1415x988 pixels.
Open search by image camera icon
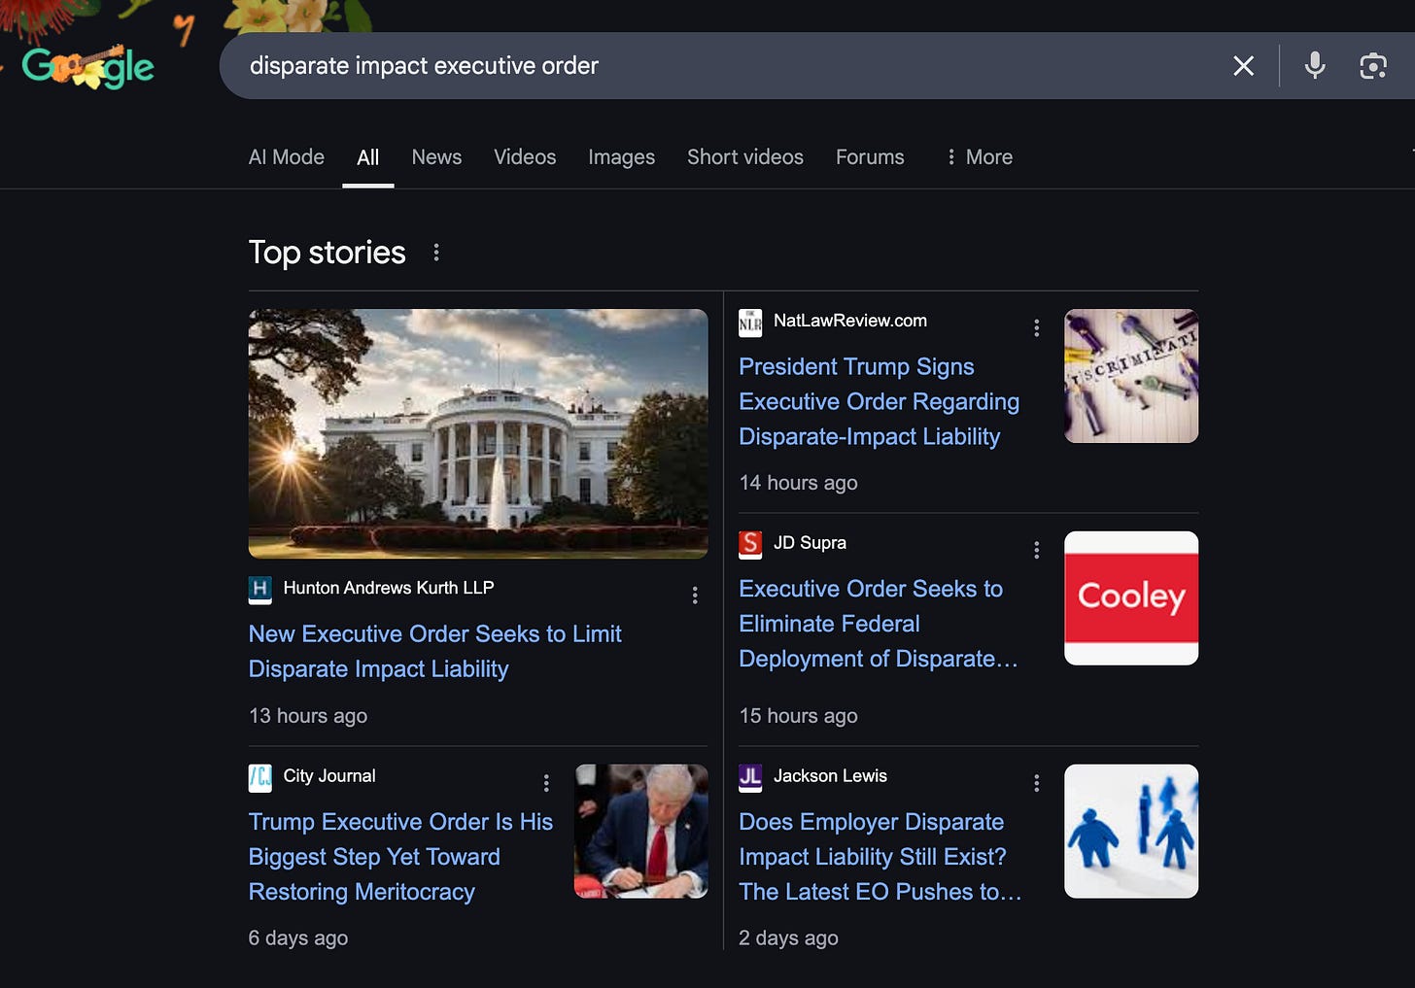click(x=1372, y=66)
